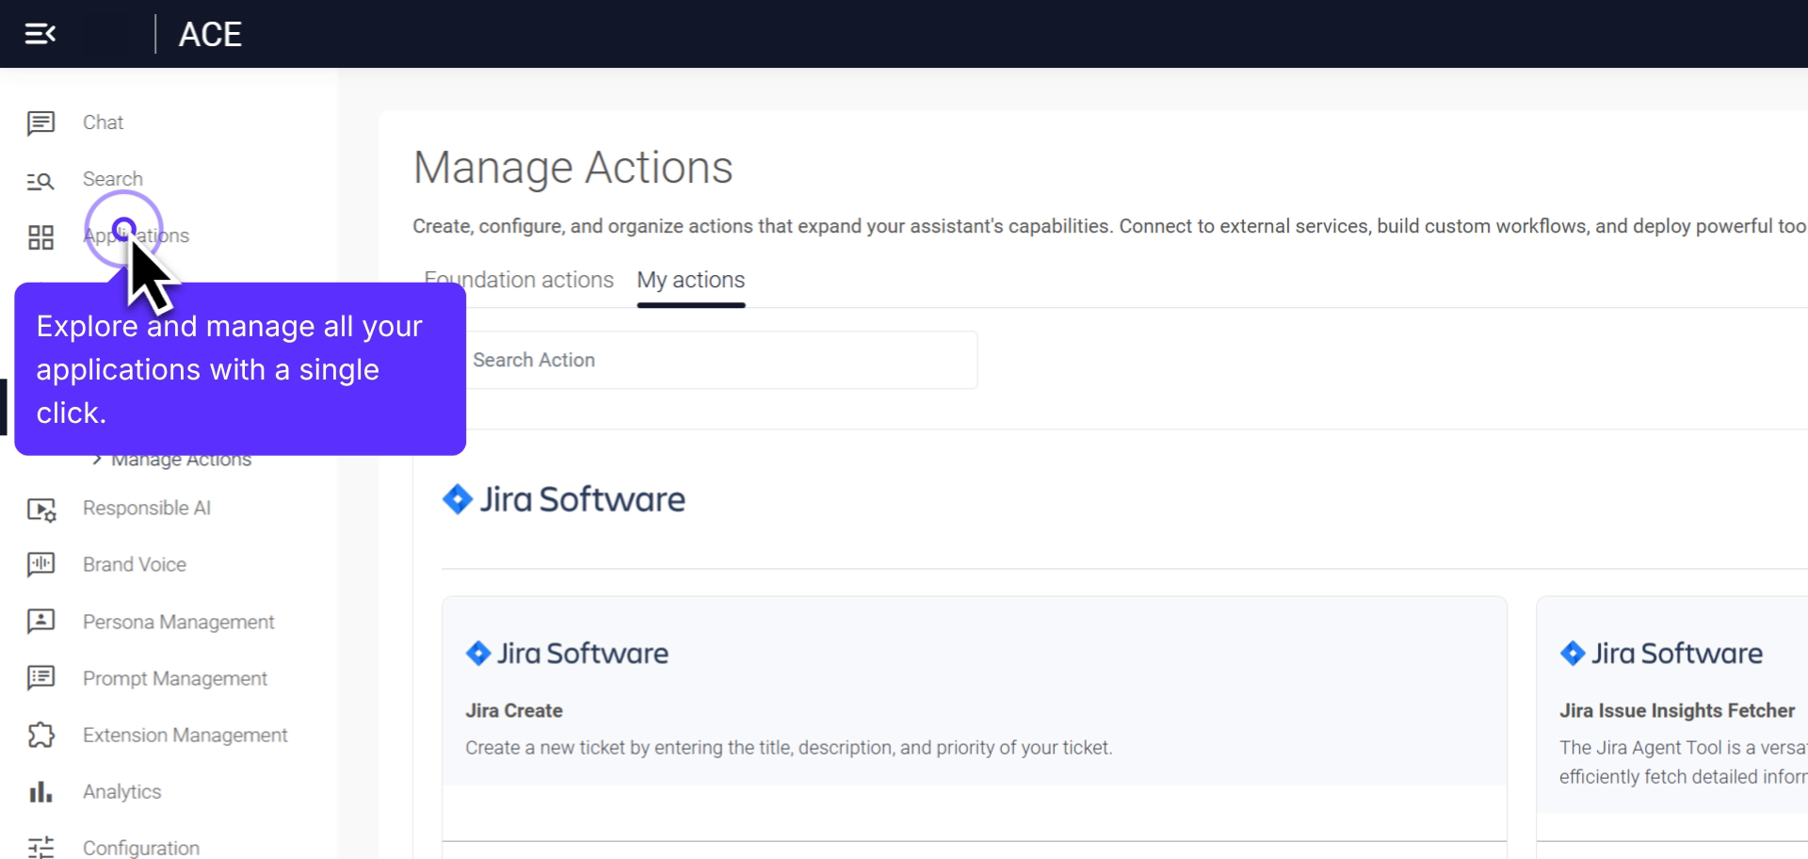Click the Applications grid icon
This screenshot has width=1808, height=859.
point(40,237)
